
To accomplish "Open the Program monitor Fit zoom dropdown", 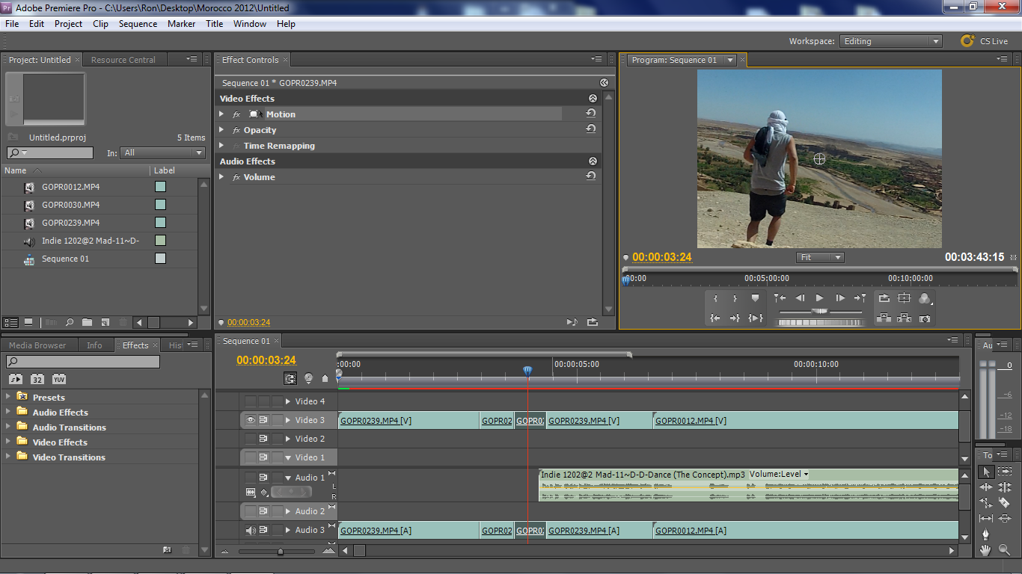I will tap(820, 257).
